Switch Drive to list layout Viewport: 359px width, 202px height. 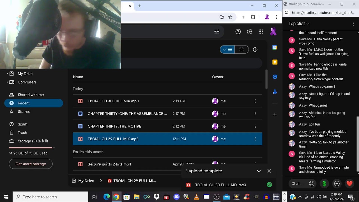pyautogui.click(x=227, y=50)
